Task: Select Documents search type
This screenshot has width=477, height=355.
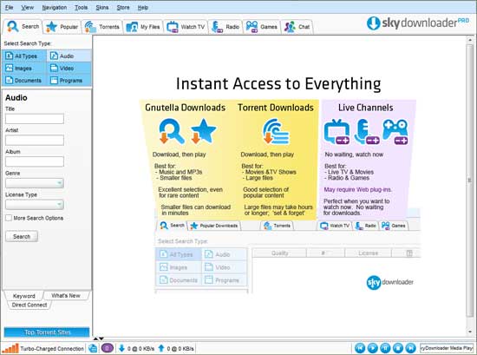Action: (x=24, y=81)
